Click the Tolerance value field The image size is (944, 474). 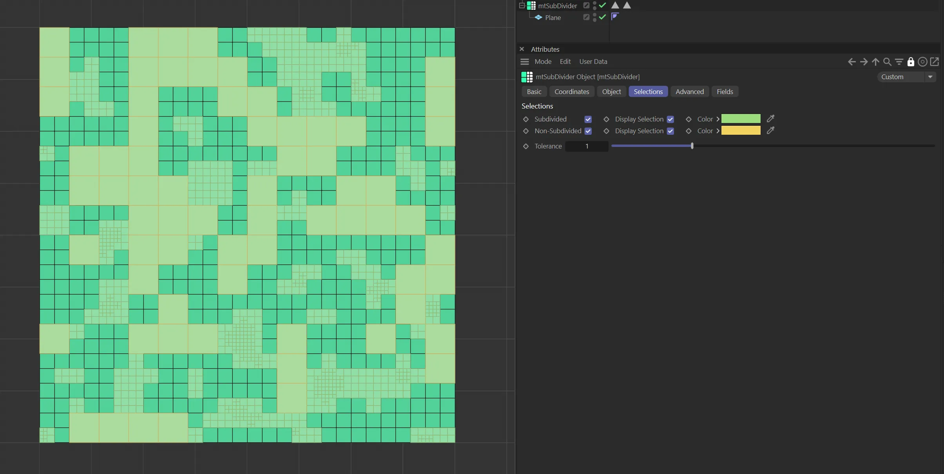click(x=587, y=146)
